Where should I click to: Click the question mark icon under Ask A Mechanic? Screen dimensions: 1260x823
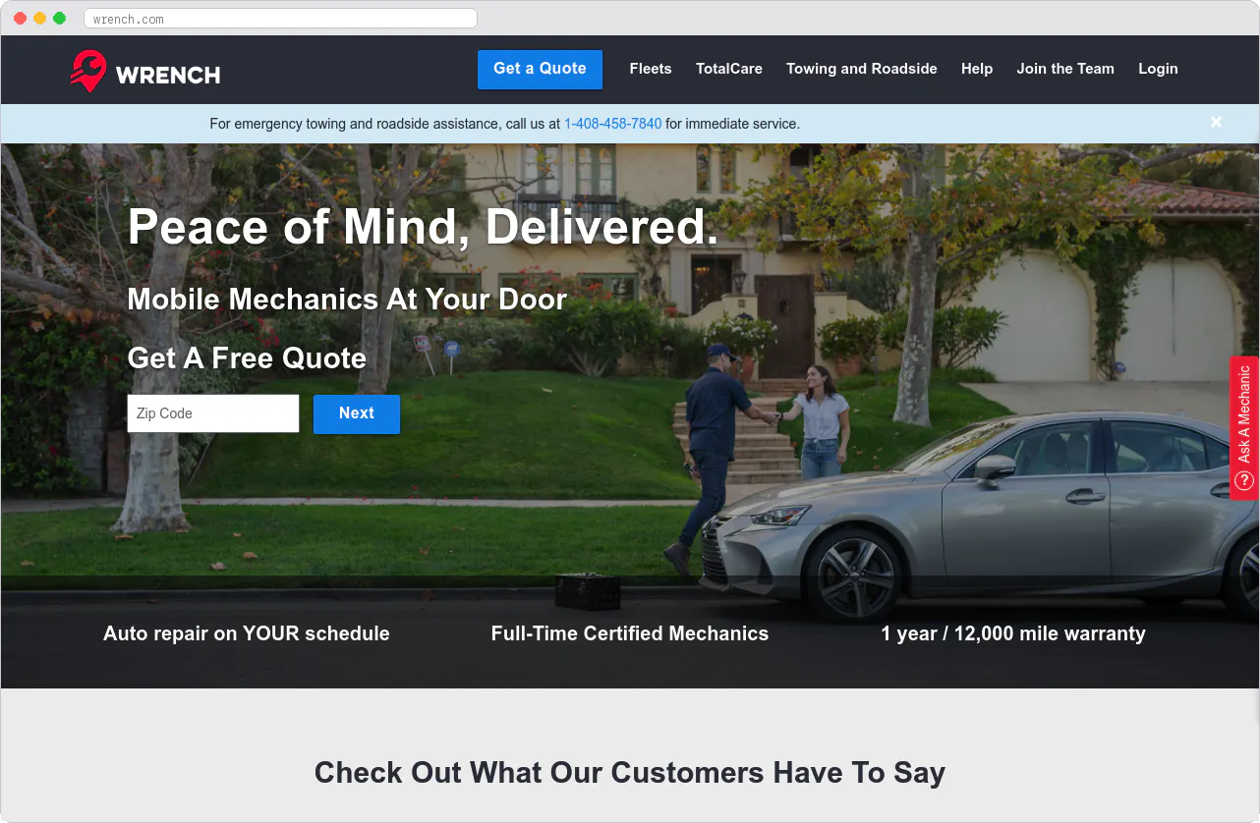(1243, 480)
